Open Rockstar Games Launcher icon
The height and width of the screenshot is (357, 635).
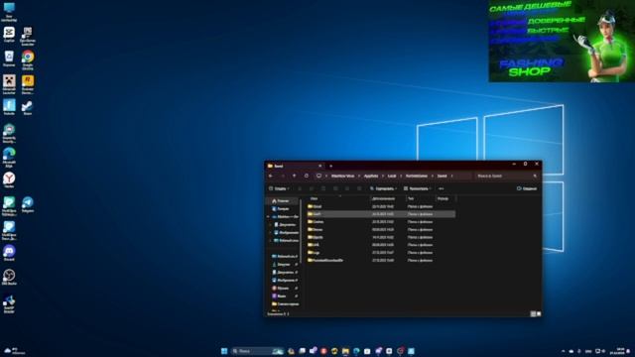pos(28,84)
